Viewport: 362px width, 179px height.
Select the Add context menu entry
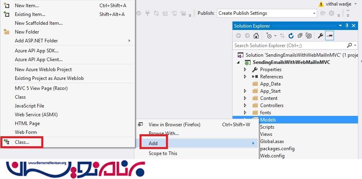click(197, 143)
